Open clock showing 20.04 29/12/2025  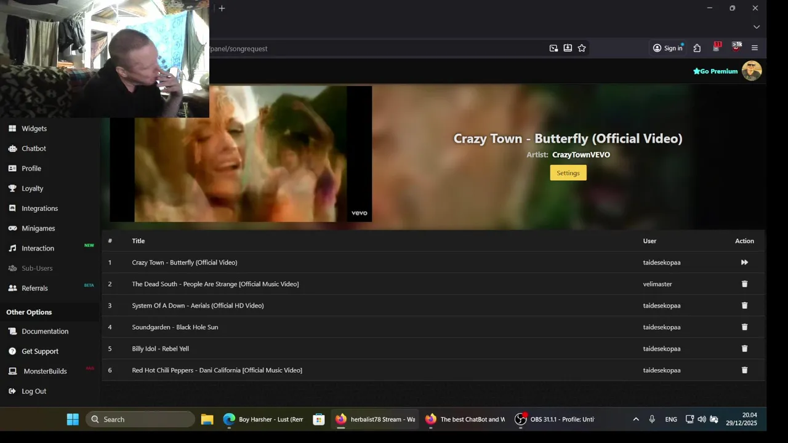tap(742, 419)
